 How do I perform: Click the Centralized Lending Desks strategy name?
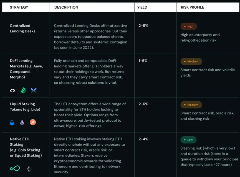(22, 28)
